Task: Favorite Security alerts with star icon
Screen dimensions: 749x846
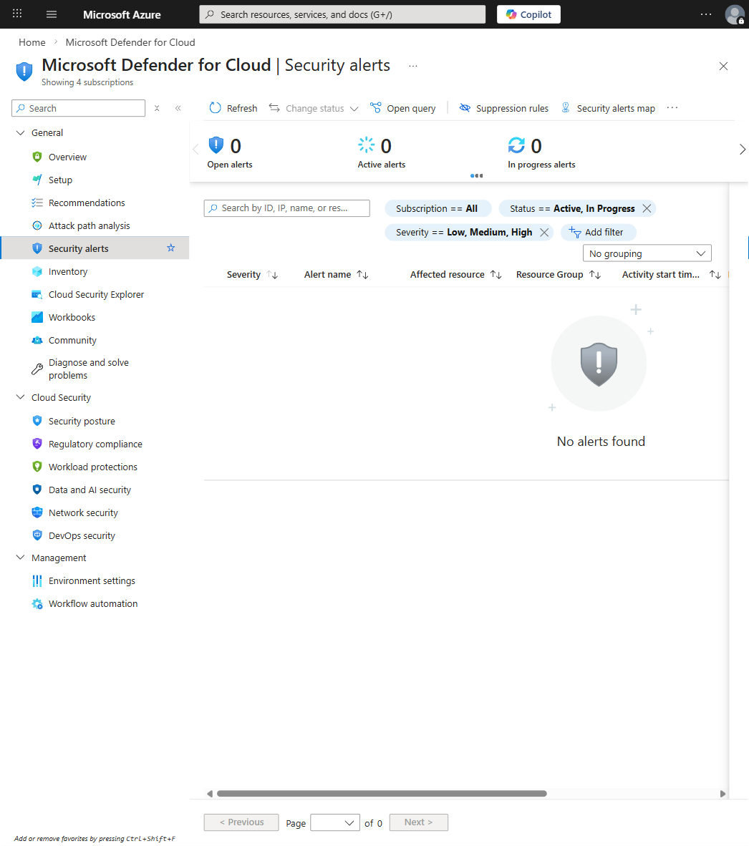Action: click(171, 248)
